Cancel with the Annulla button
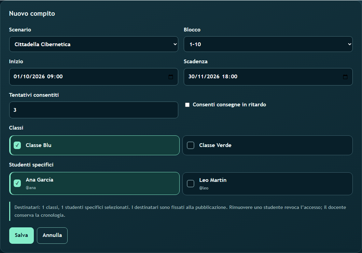The image size is (362, 253). coord(52,236)
